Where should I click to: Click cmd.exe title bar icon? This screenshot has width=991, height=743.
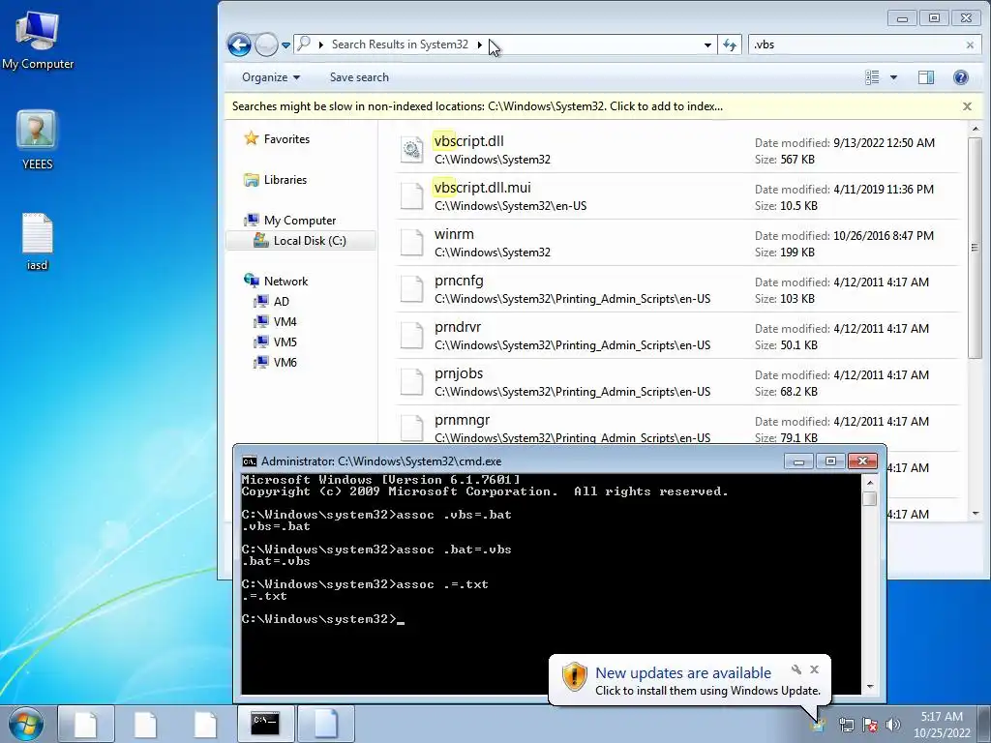(250, 461)
